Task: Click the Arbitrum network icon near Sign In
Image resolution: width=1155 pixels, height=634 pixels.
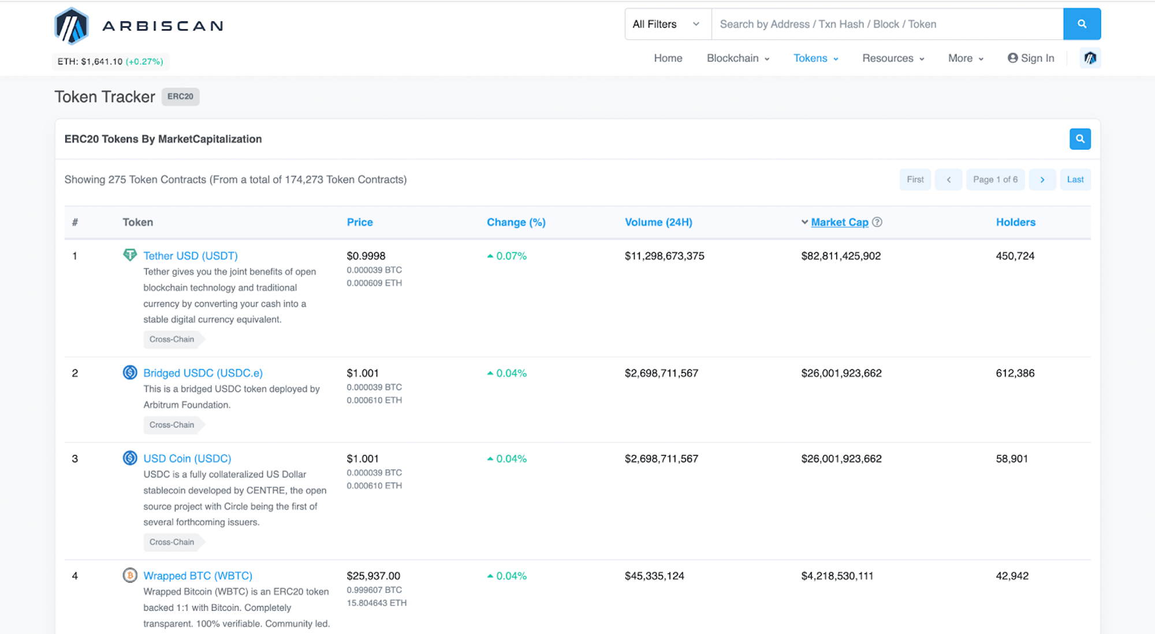Action: coord(1090,58)
